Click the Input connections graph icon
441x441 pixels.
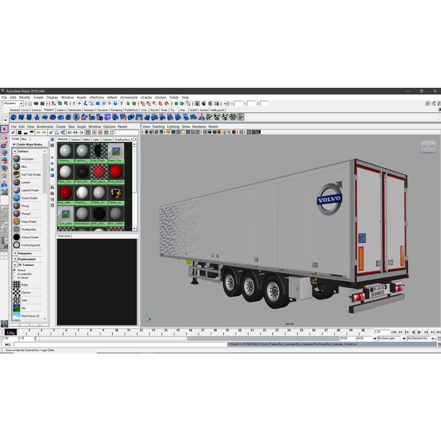69,132
